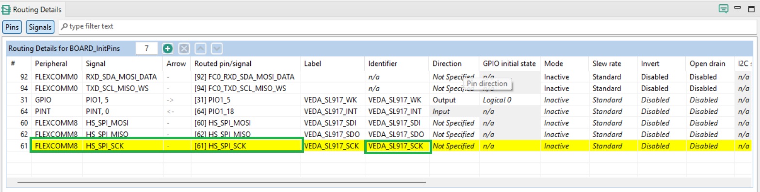Open Invert cell of the GPIO PIO1, 5 row
The width and height of the screenshot is (760, 192).
point(662,100)
